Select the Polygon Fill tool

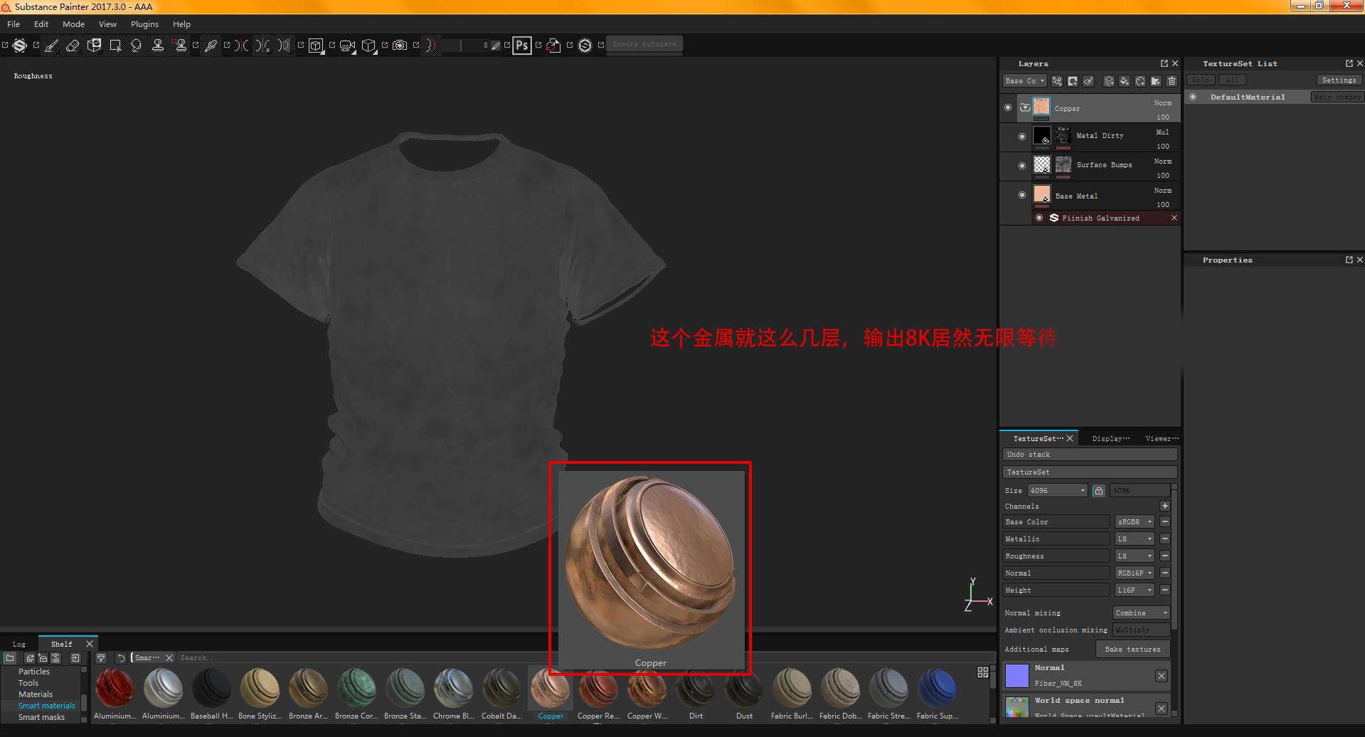click(115, 46)
